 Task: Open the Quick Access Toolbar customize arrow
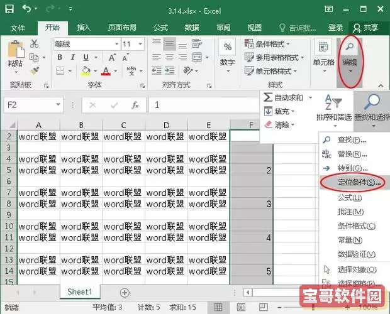click(70, 9)
